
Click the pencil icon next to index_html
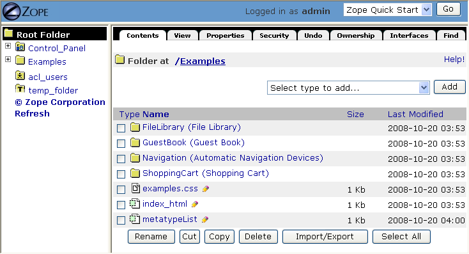[x=195, y=204]
